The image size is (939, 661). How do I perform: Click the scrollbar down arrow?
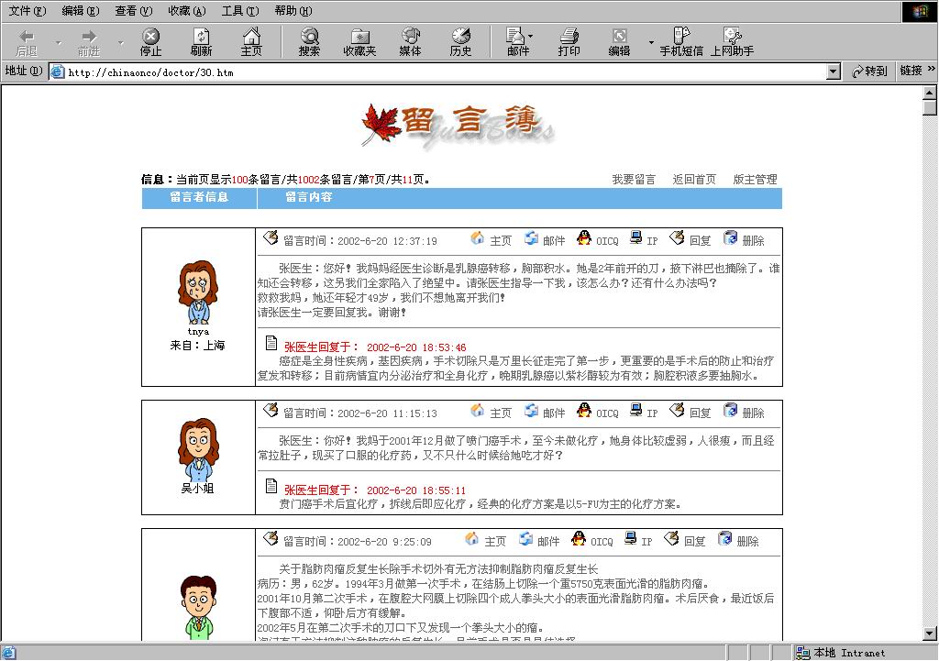pos(930,633)
